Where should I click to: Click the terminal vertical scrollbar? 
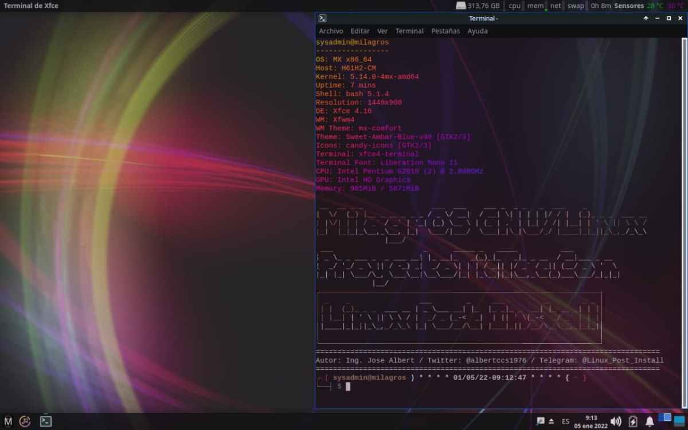pos(683,172)
